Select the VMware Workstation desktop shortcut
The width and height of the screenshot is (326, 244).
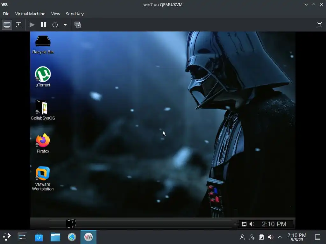pyautogui.click(x=43, y=179)
